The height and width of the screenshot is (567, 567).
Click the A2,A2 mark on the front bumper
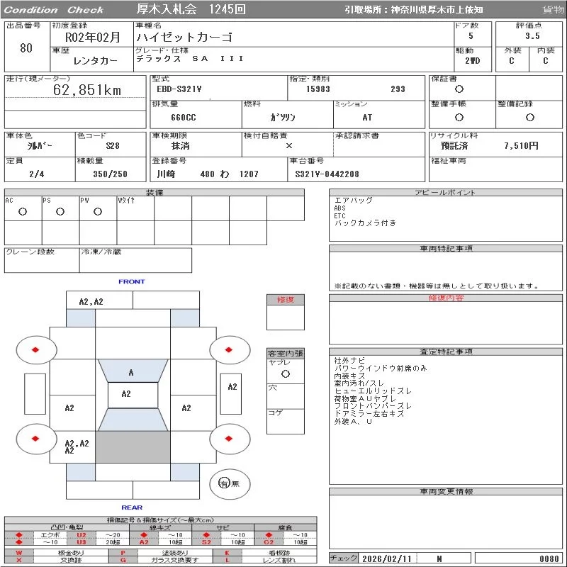(91, 301)
